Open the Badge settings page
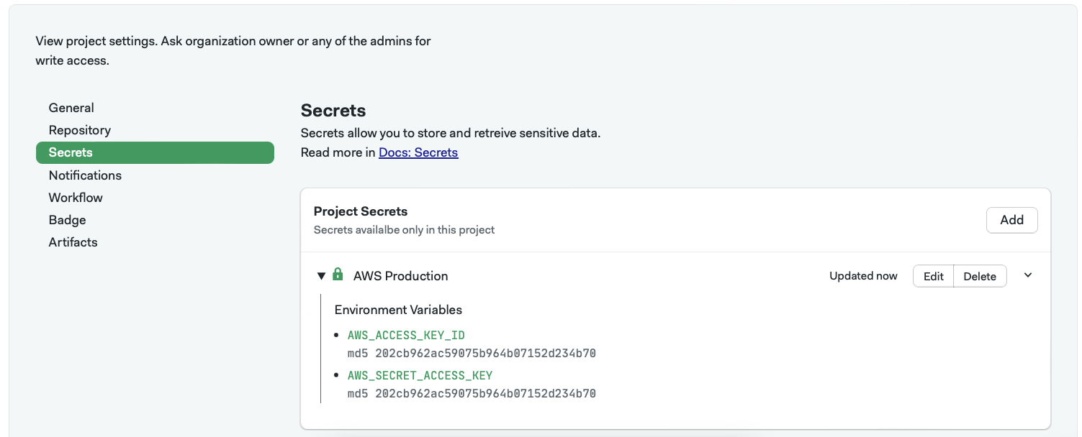 point(67,219)
